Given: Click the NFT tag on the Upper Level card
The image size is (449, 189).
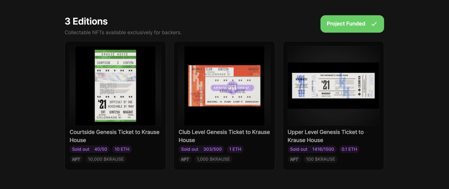Looking at the screenshot, I should [294, 159].
